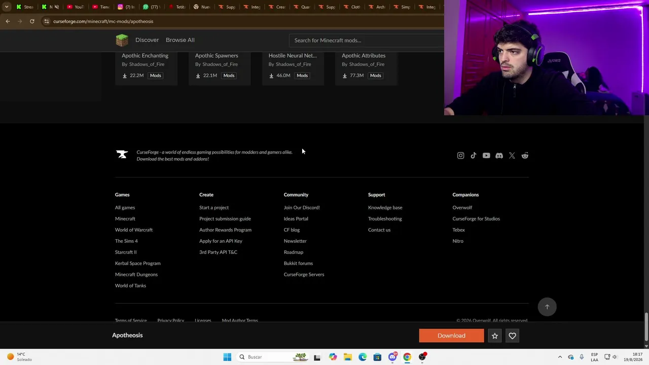Open the weather widget showing 14°C
The height and width of the screenshot is (365, 649).
(x=19, y=357)
